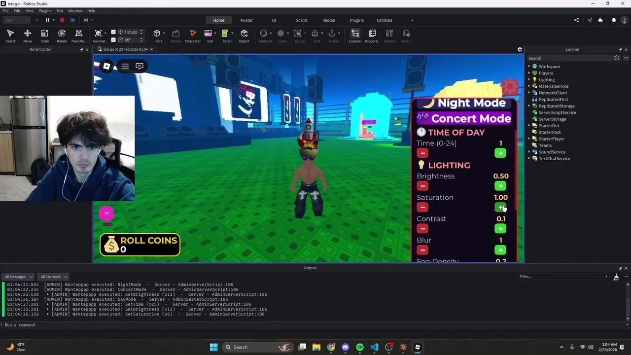Open the File menu
The height and width of the screenshot is (355, 631).
(5, 11)
